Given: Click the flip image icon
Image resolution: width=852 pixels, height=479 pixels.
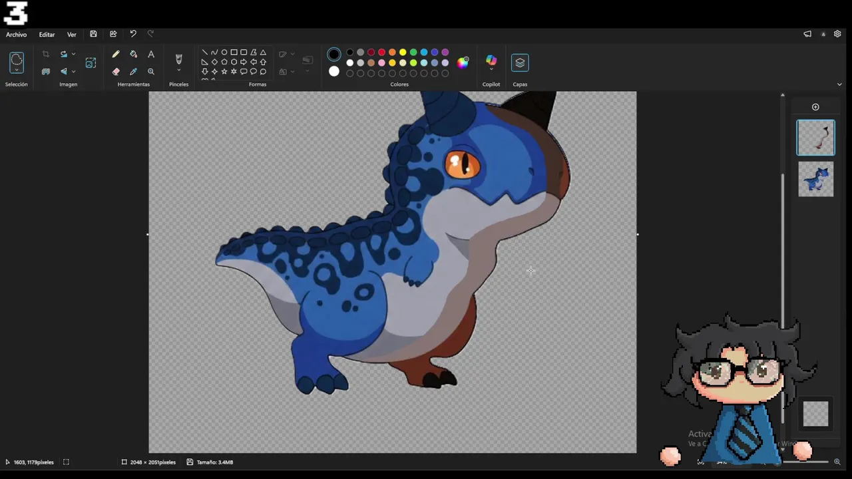Looking at the screenshot, I should click(63, 71).
